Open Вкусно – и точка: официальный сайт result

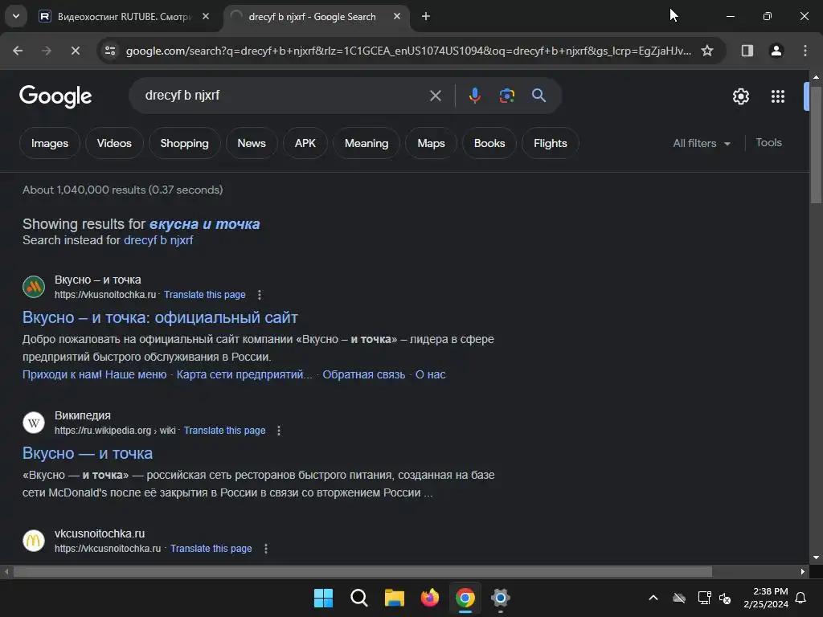point(160,317)
